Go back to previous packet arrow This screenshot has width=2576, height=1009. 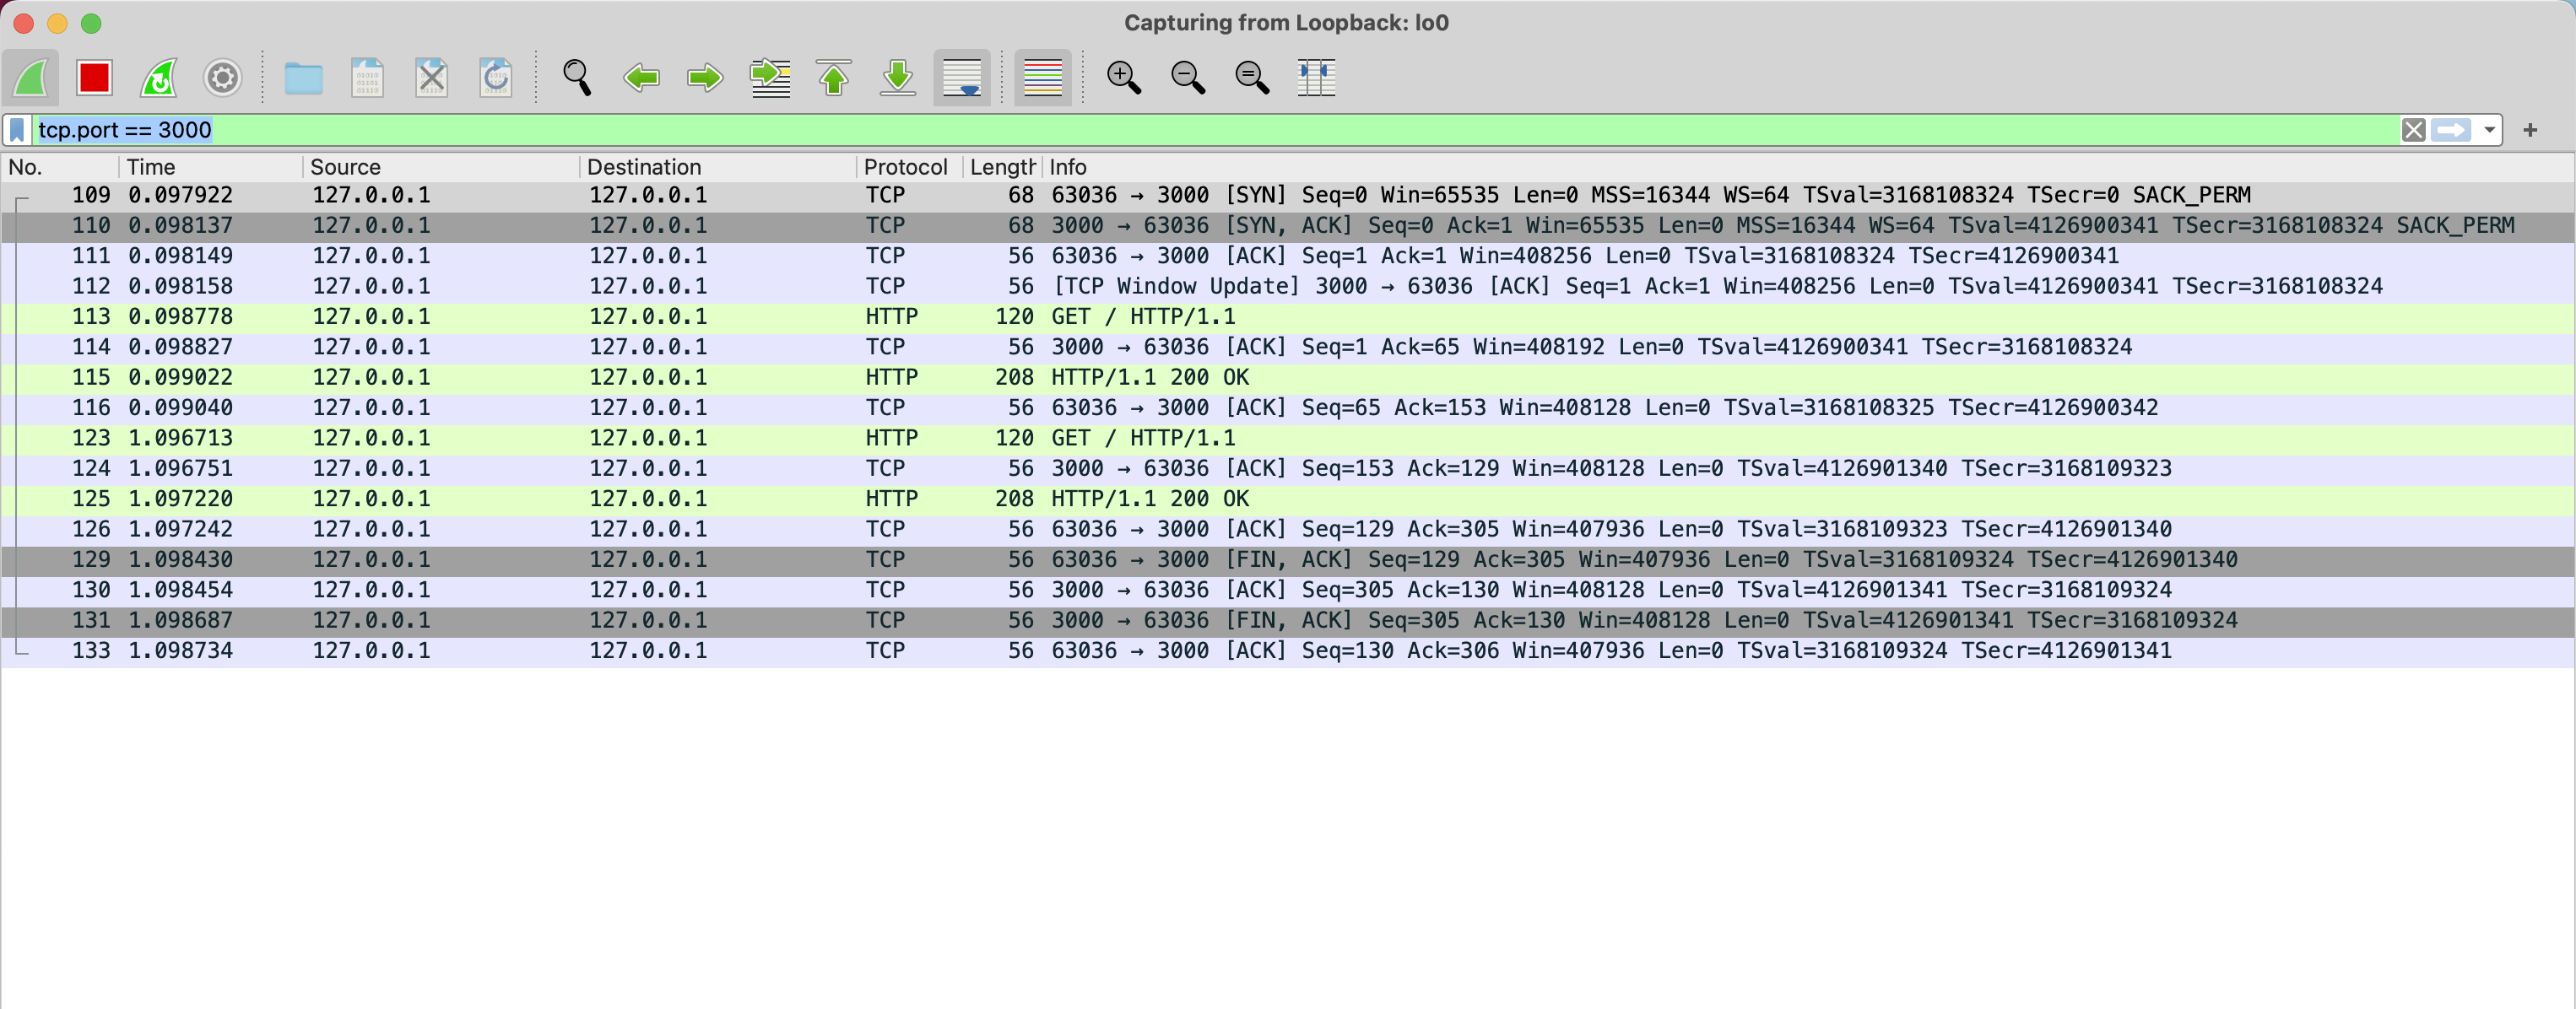(641, 77)
